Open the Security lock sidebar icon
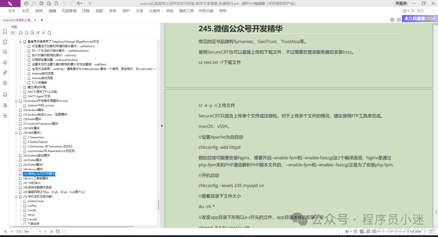 click(5, 83)
